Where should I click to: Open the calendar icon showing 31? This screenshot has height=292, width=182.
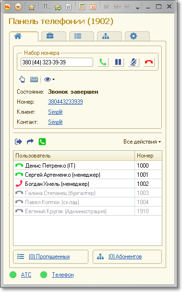(93, 7)
